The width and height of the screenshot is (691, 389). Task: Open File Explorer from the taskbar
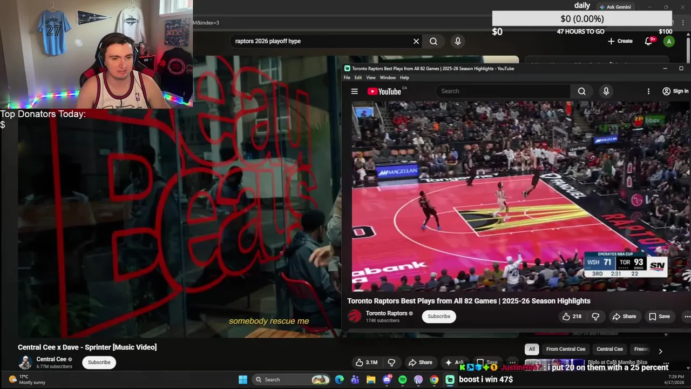(371, 379)
